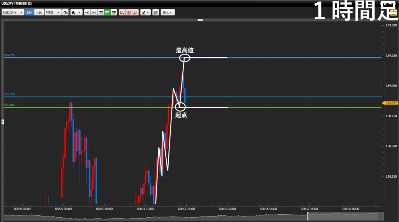Screen dimensions: 399x222
Task: Click the orange current price label 158.859
Action: click(390, 103)
